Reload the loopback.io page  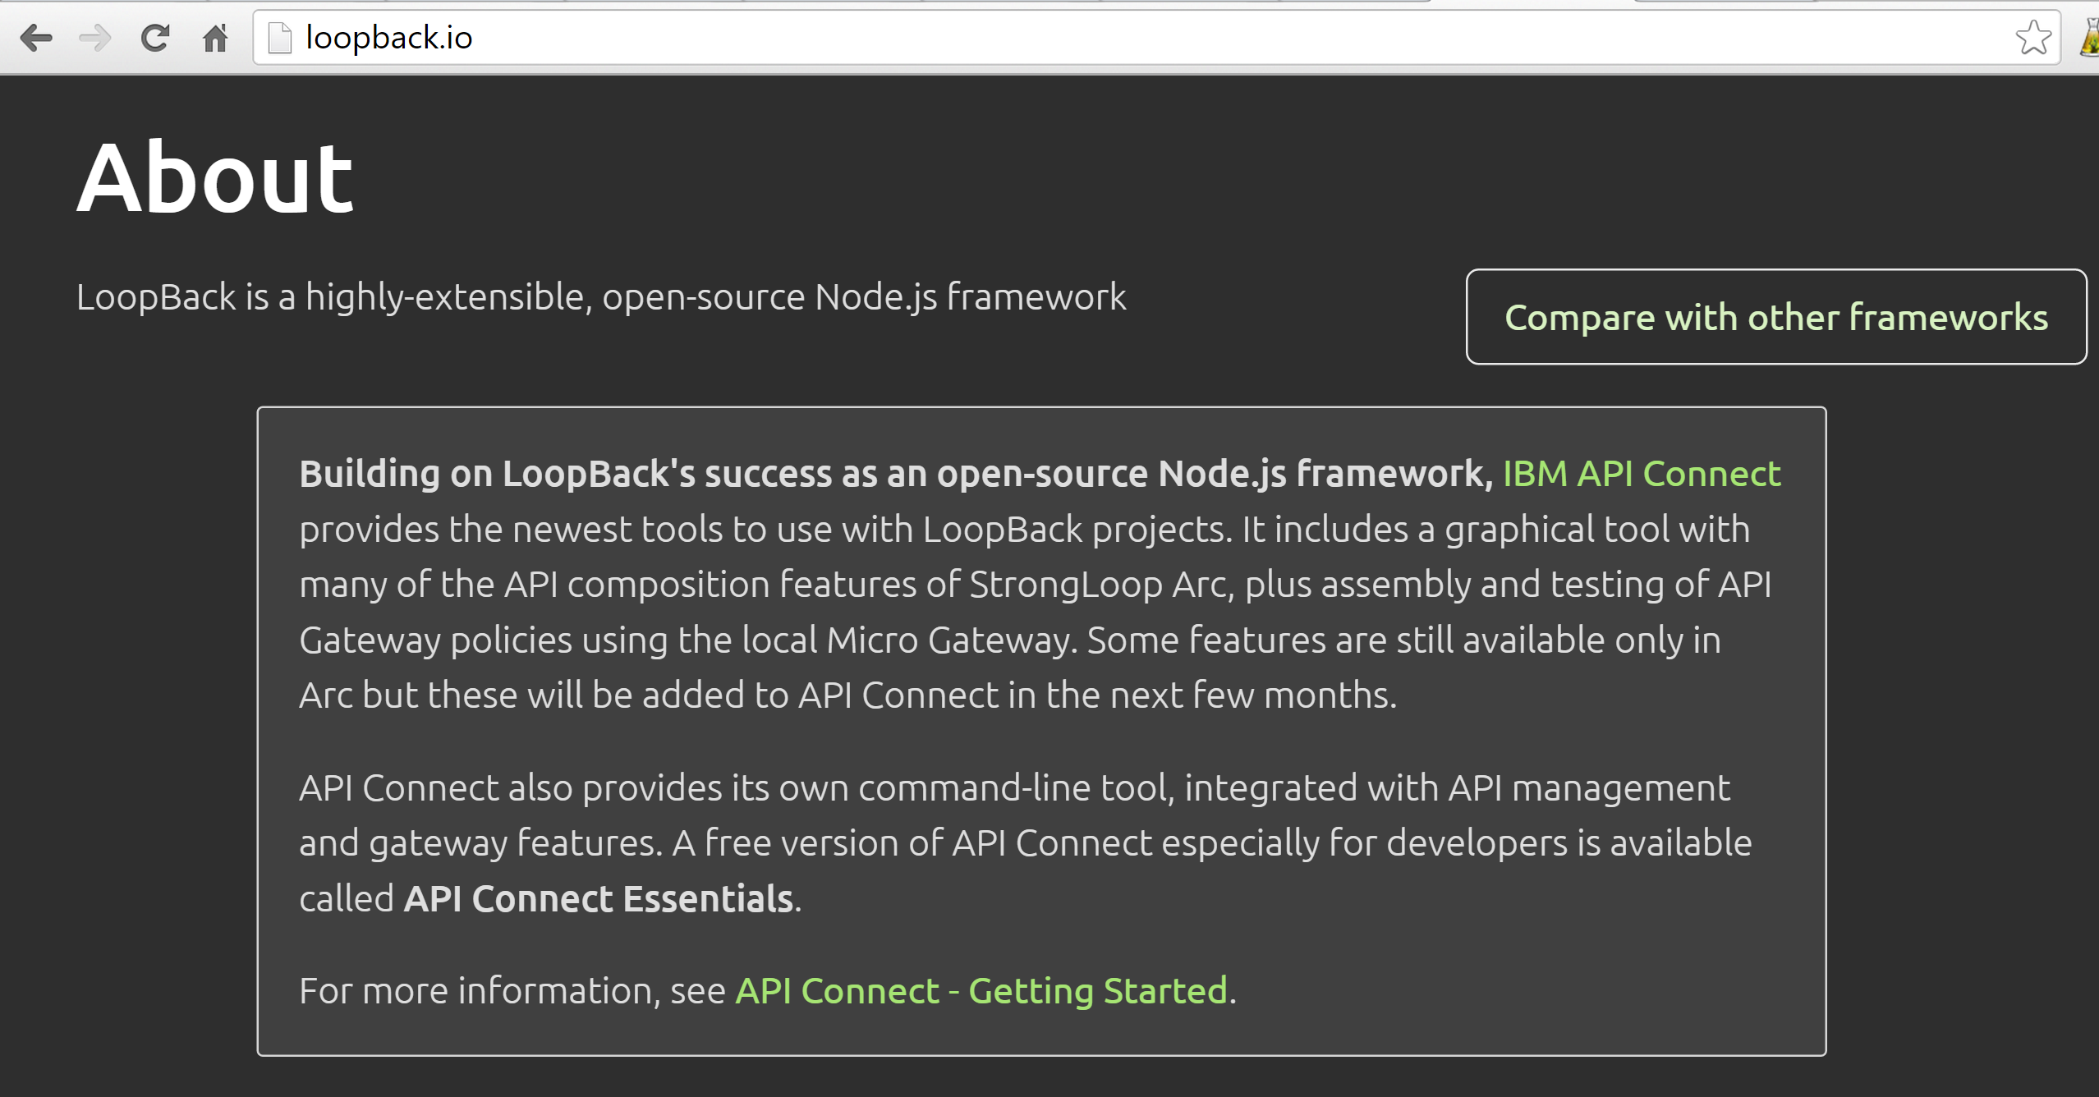155,38
